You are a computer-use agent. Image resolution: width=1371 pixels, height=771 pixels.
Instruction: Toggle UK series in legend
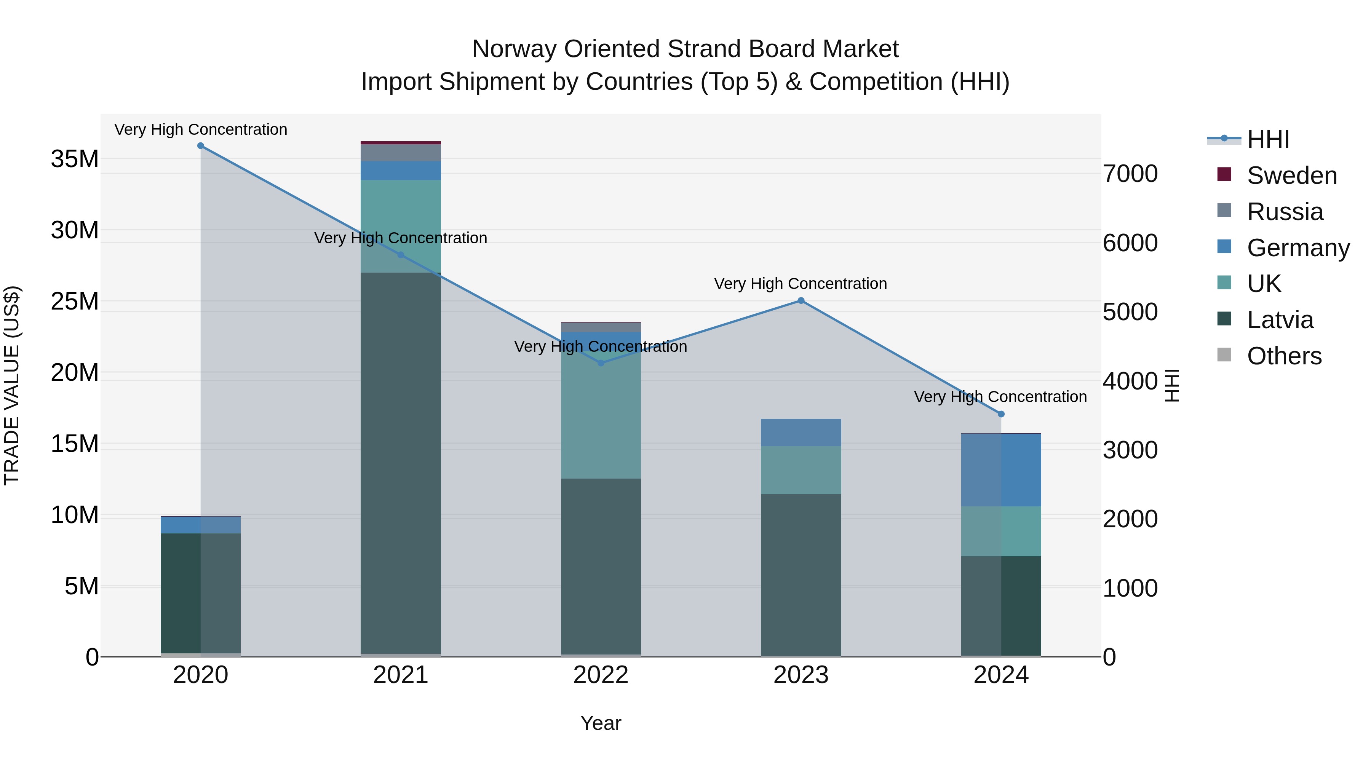pos(1249,283)
